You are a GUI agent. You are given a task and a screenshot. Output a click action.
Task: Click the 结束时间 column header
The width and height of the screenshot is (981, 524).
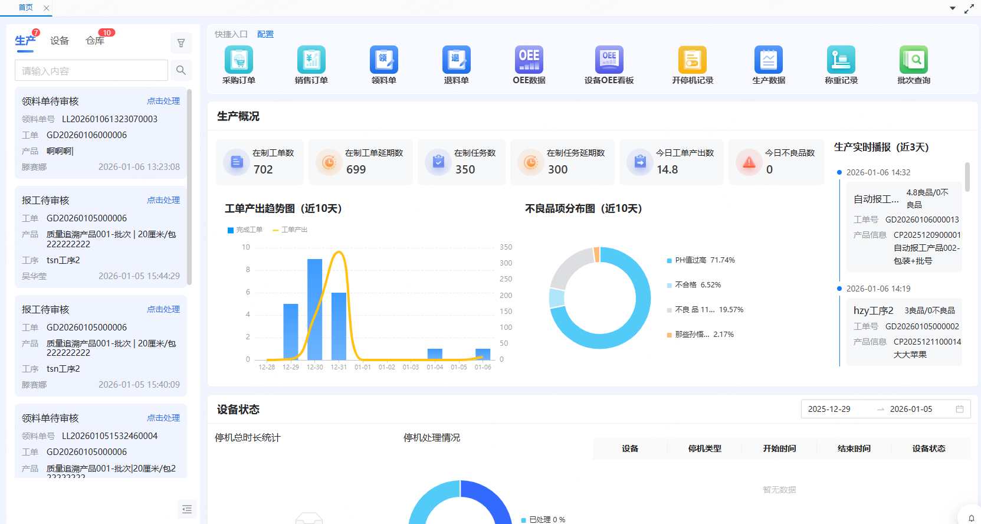point(854,448)
